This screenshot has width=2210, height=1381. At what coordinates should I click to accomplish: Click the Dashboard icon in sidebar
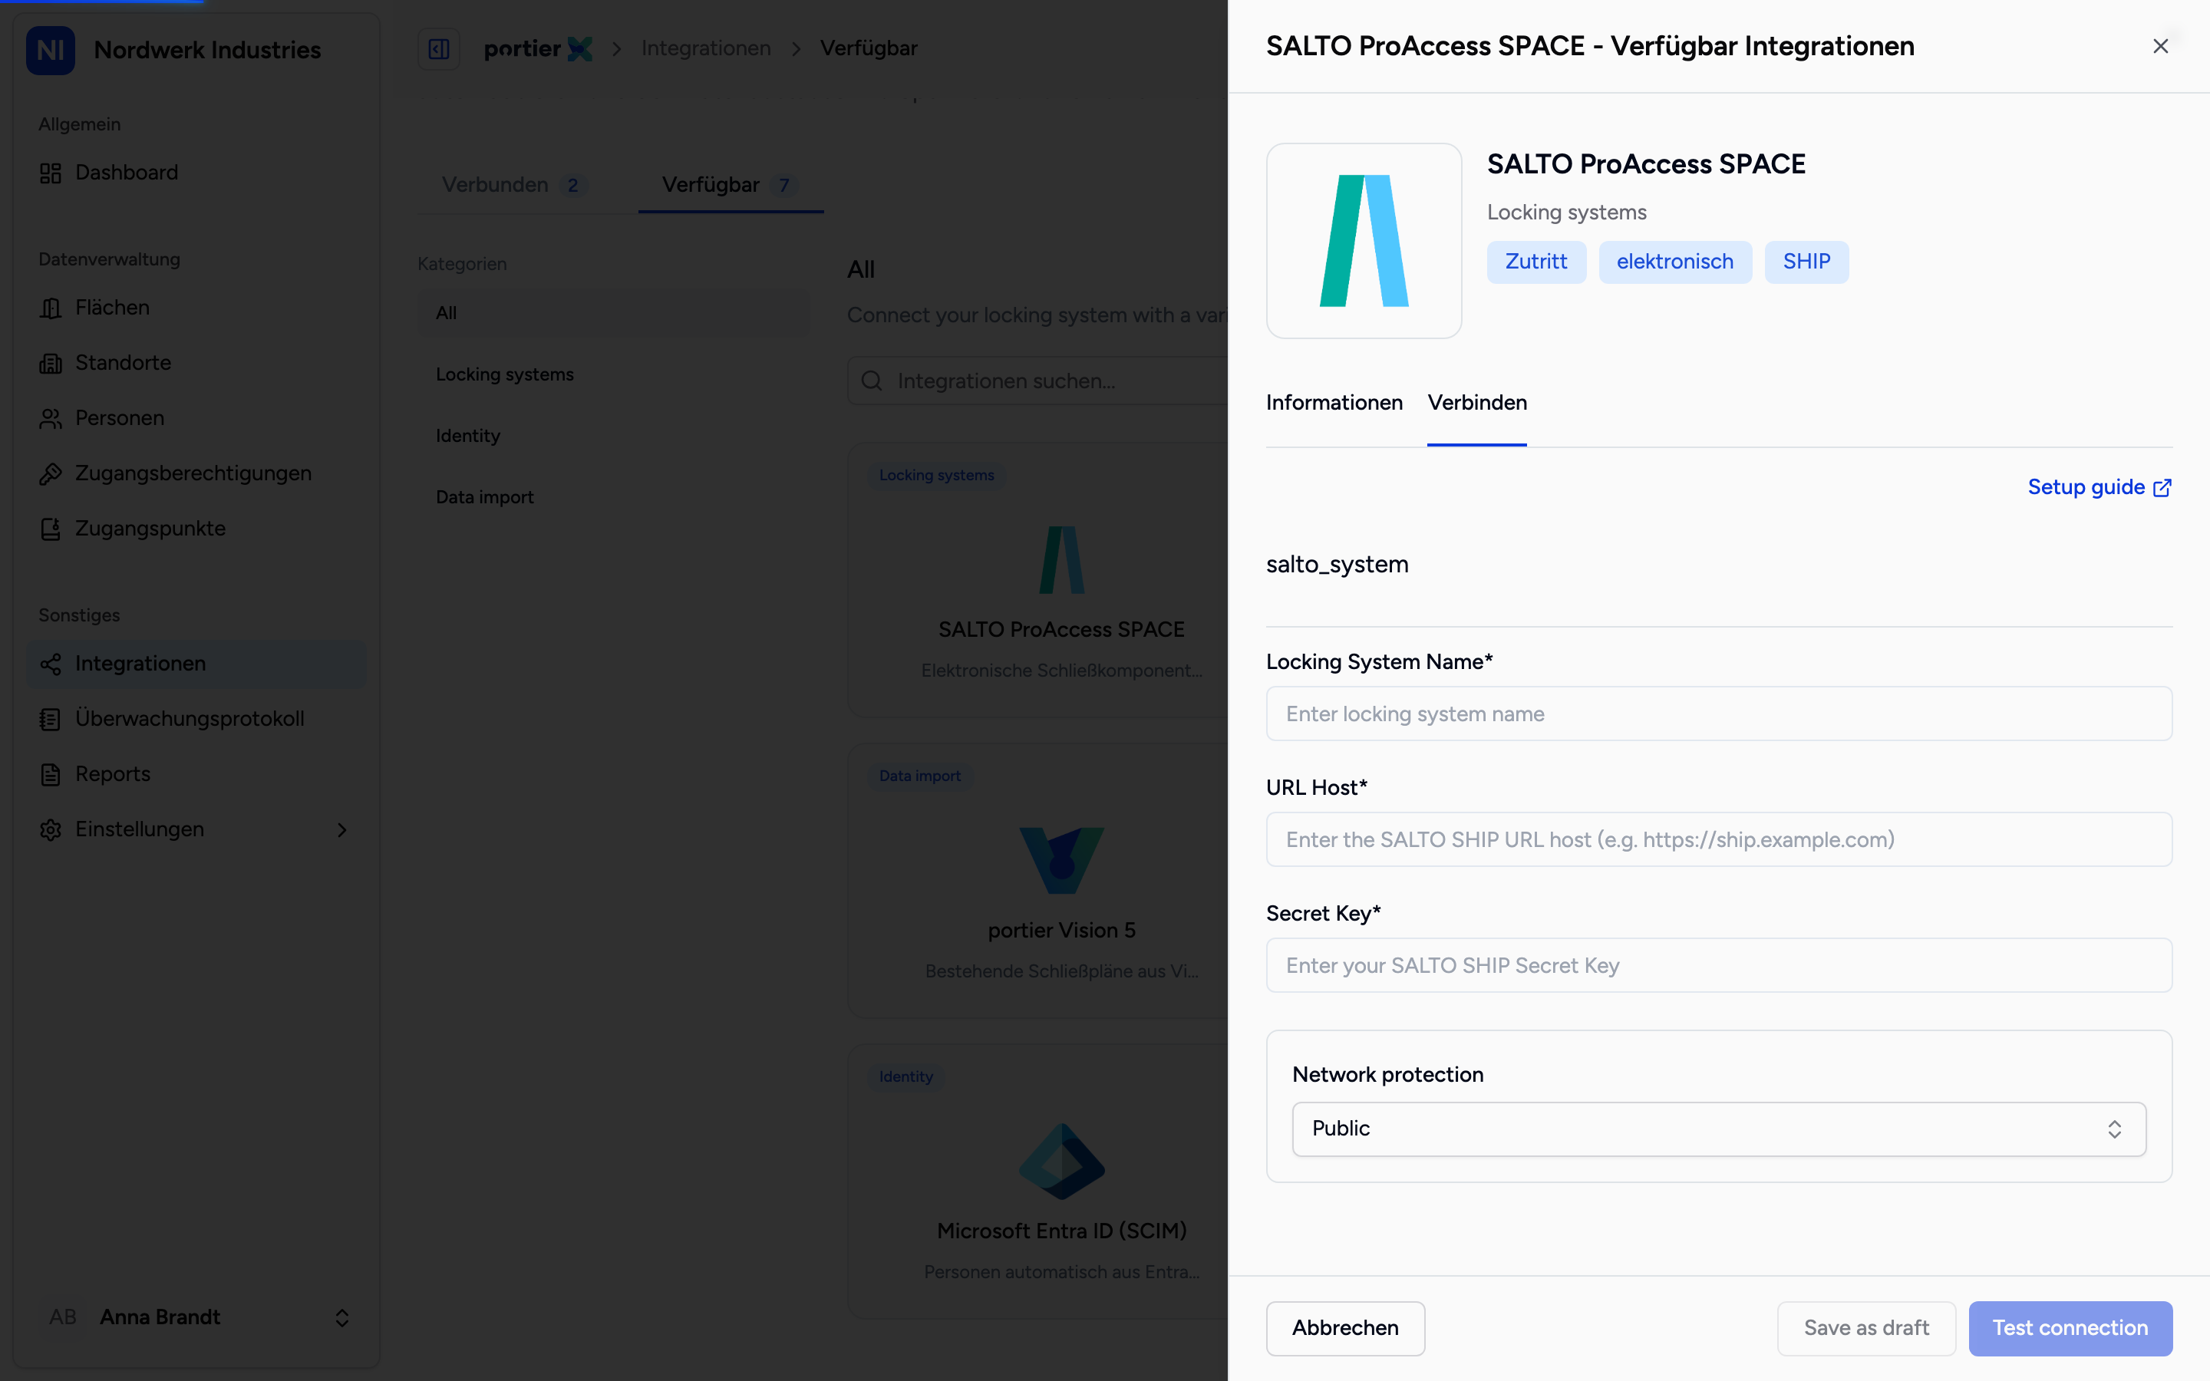pyautogui.click(x=50, y=173)
